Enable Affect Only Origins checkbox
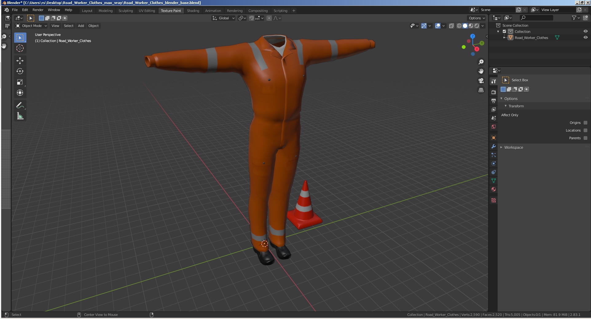 (585, 123)
